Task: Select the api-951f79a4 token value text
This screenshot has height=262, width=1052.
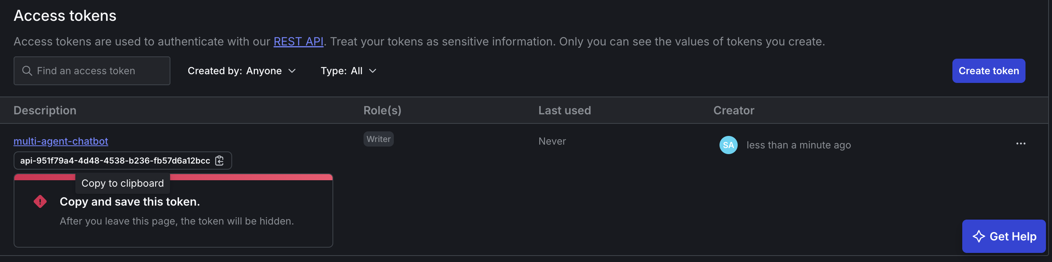Action: 115,161
